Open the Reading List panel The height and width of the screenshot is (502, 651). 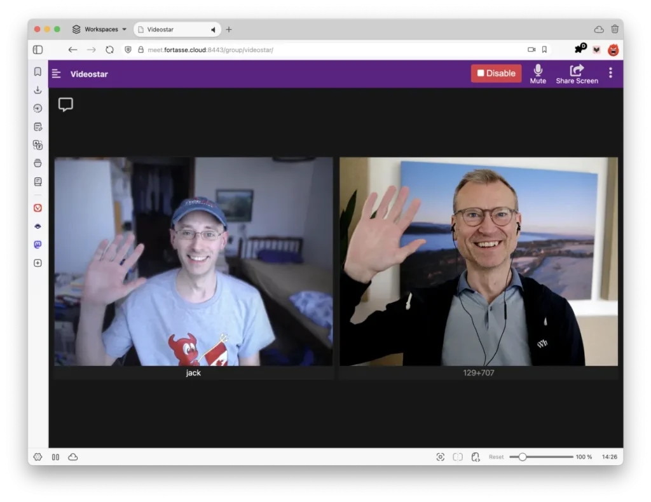[38, 182]
